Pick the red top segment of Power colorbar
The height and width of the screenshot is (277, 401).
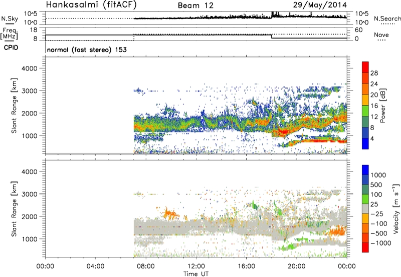(x=365, y=67)
